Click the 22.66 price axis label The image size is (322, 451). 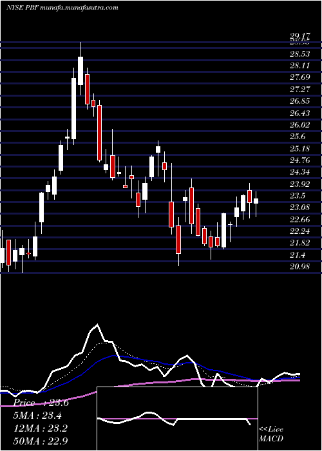pyautogui.click(x=300, y=220)
